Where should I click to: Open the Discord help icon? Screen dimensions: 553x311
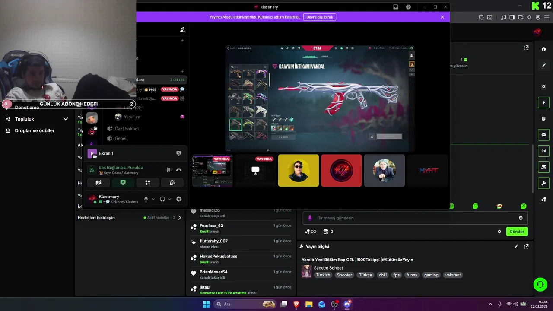coord(408,7)
